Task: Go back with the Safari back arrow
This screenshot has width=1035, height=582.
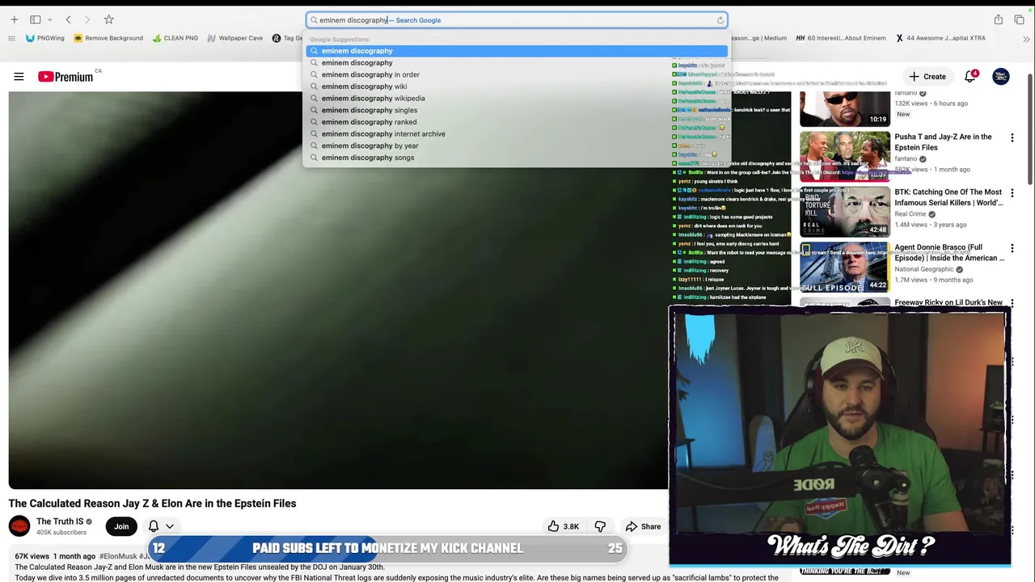Action: pos(69,19)
